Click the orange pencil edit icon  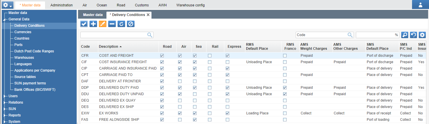coord(103,24)
